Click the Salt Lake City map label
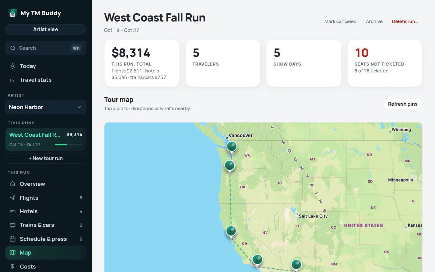 (x=313, y=216)
